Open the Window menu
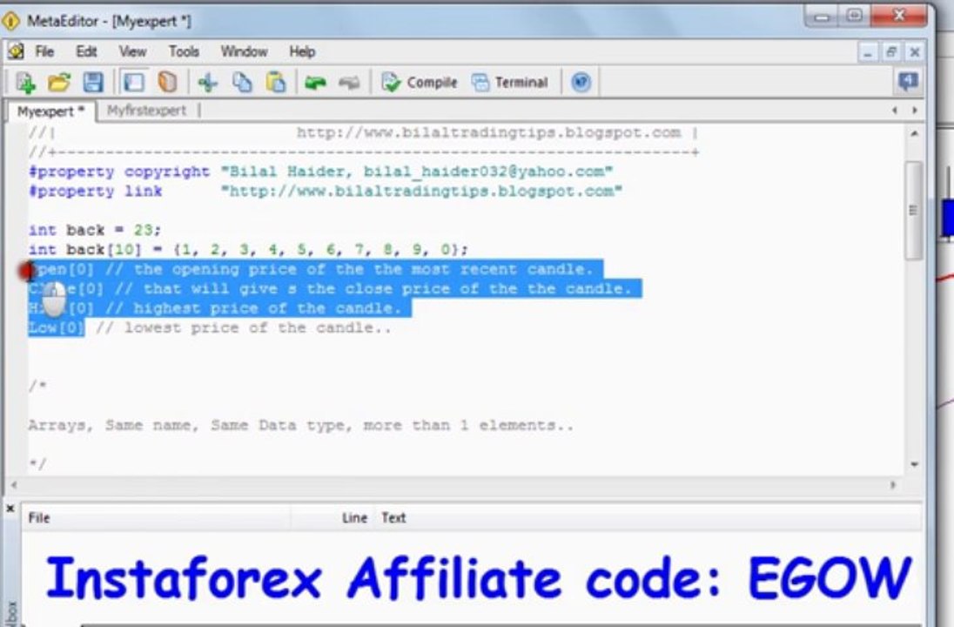954x627 pixels. point(244,51)
